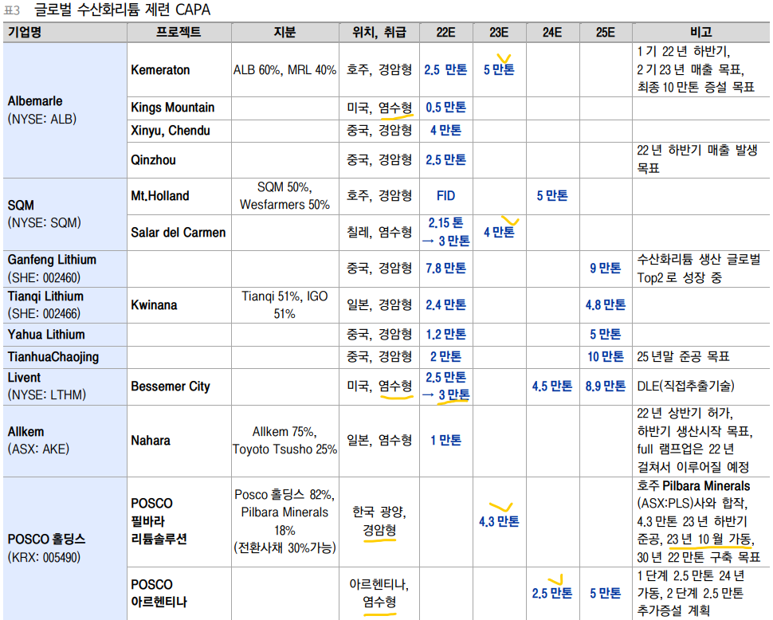Click the 4.3 만톤 value in 23E column
The width and height of the screenshot is (773, 620).
[499, 521]
